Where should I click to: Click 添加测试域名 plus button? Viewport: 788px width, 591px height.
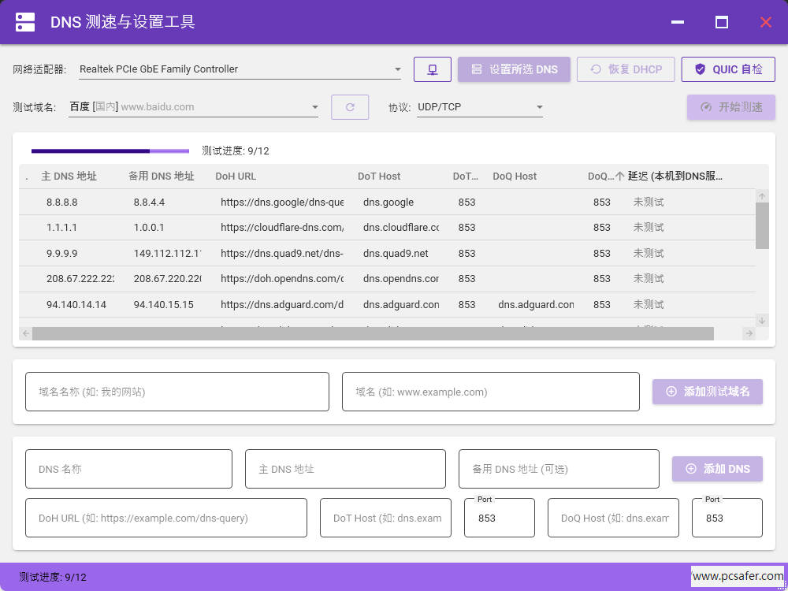[x=707, y=392]
